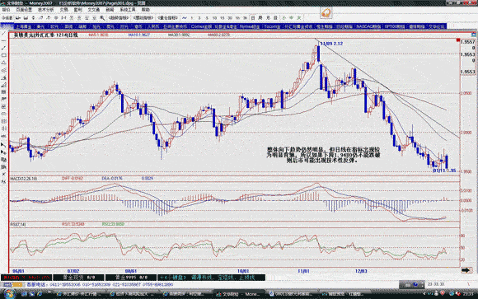Click the right arrow icon below chart
The width and height of the screenshot is (478, 299).
(466, 270)
